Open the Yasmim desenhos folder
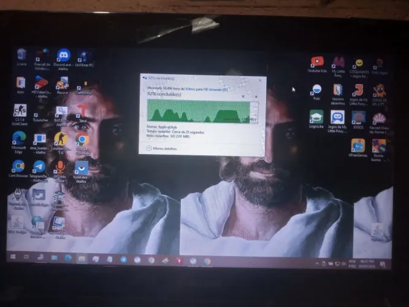The width and height of the screenshot is (409, 307). click(x=338, y=94)
